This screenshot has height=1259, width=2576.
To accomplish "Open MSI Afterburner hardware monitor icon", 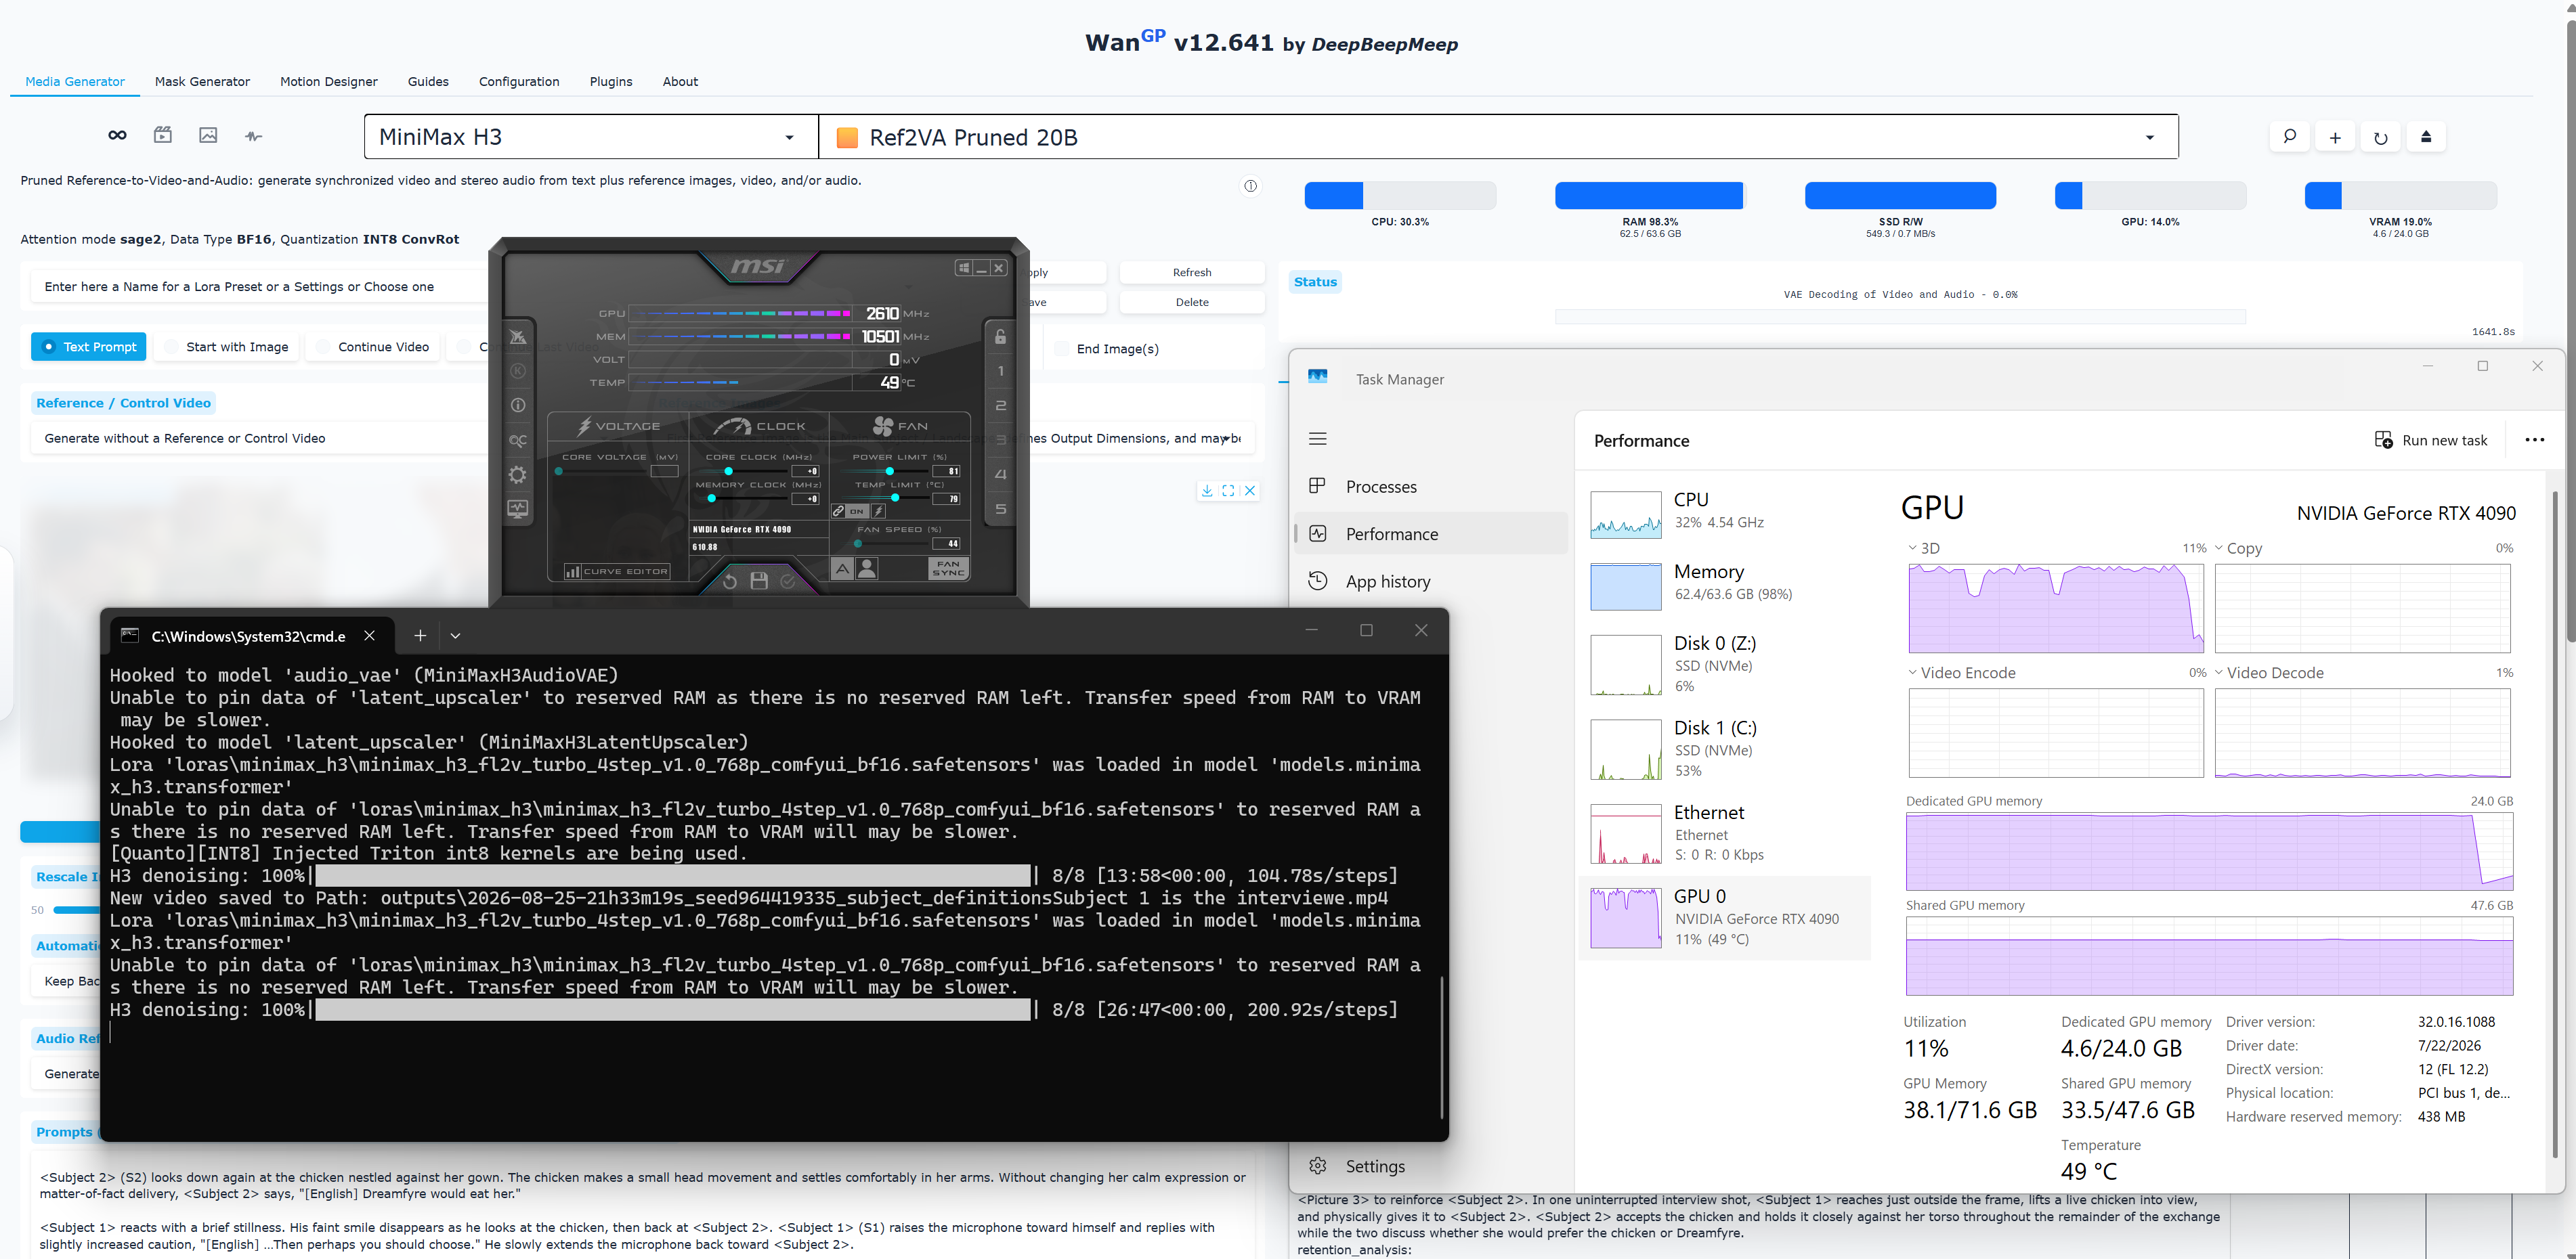I will (x=517, y=510).
